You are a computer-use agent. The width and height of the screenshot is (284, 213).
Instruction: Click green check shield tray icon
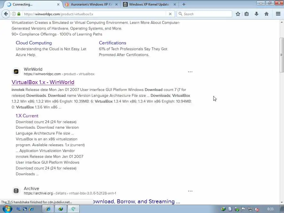[x=237, y=209]
